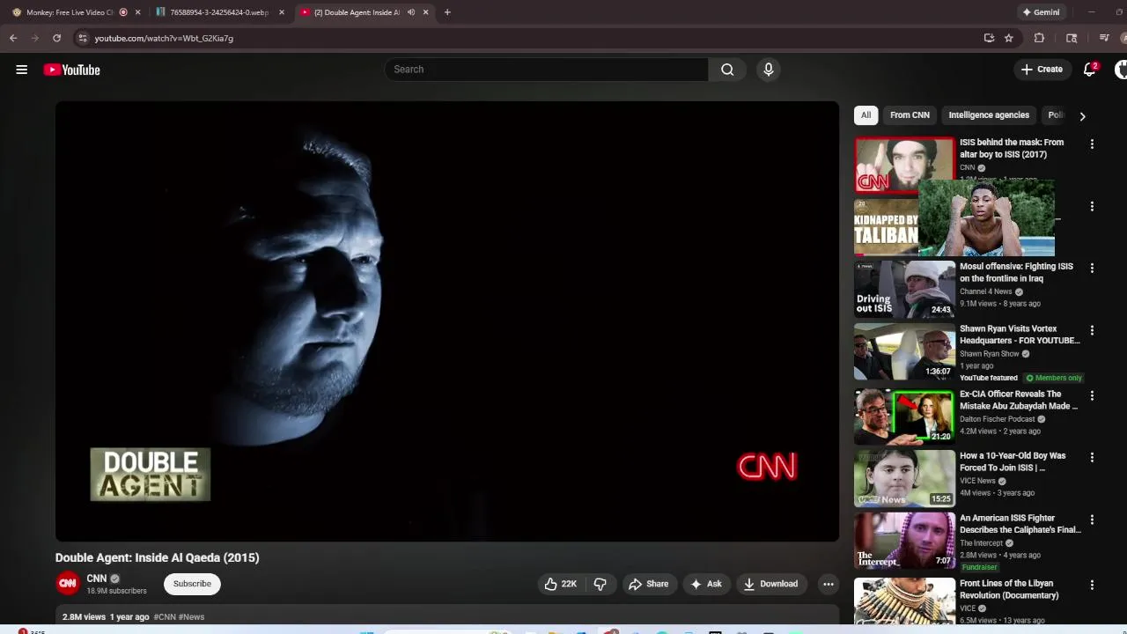
Task: Click the CNN channel name
Action: [x=96, y=579]
